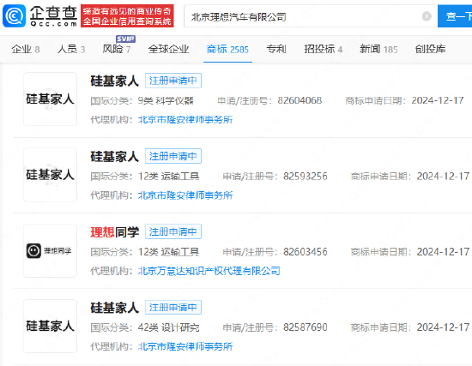
Task: Click the 2024-12-17 date of entry 82604068
Action: (x=438, y=100)
